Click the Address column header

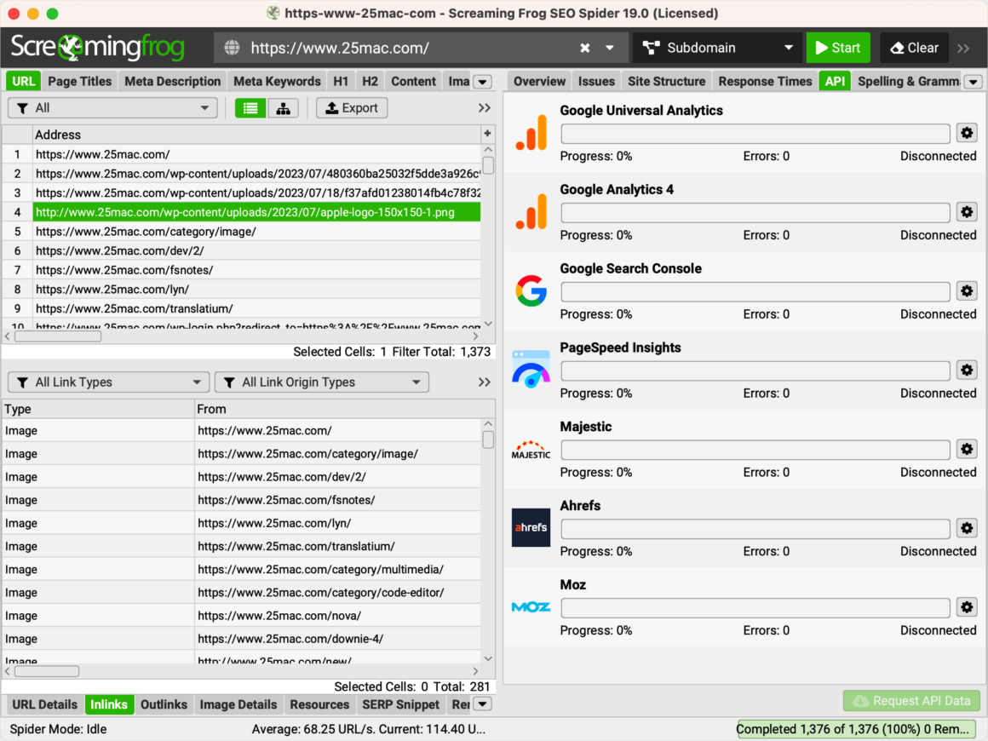click(256, 135)
